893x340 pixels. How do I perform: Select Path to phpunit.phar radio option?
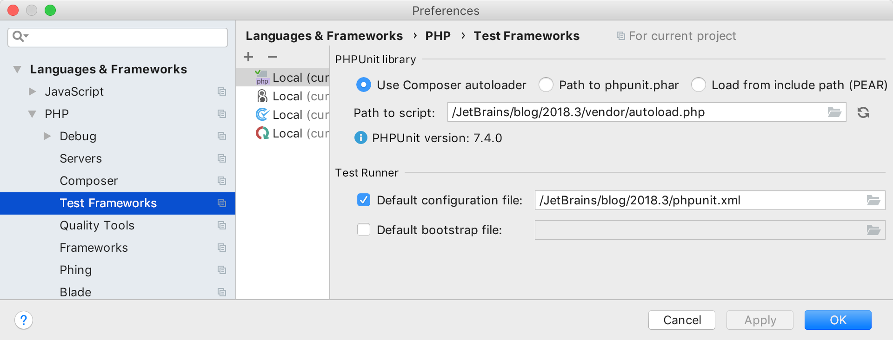coord(546,85)
